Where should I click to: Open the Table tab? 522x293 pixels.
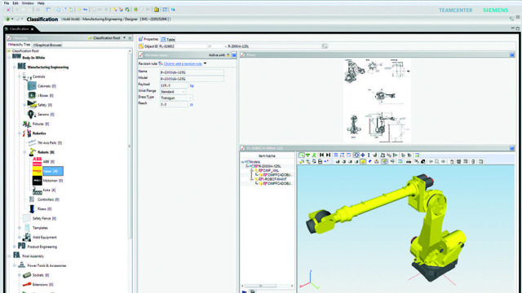(x=168, y=39)
